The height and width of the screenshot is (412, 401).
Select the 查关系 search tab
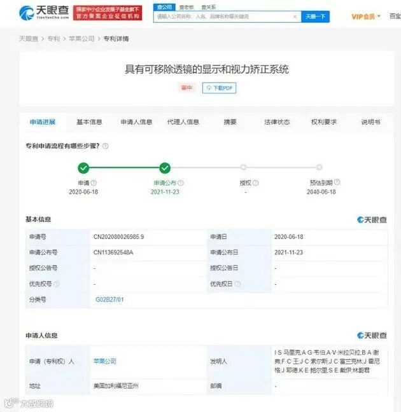click(208, 8)
